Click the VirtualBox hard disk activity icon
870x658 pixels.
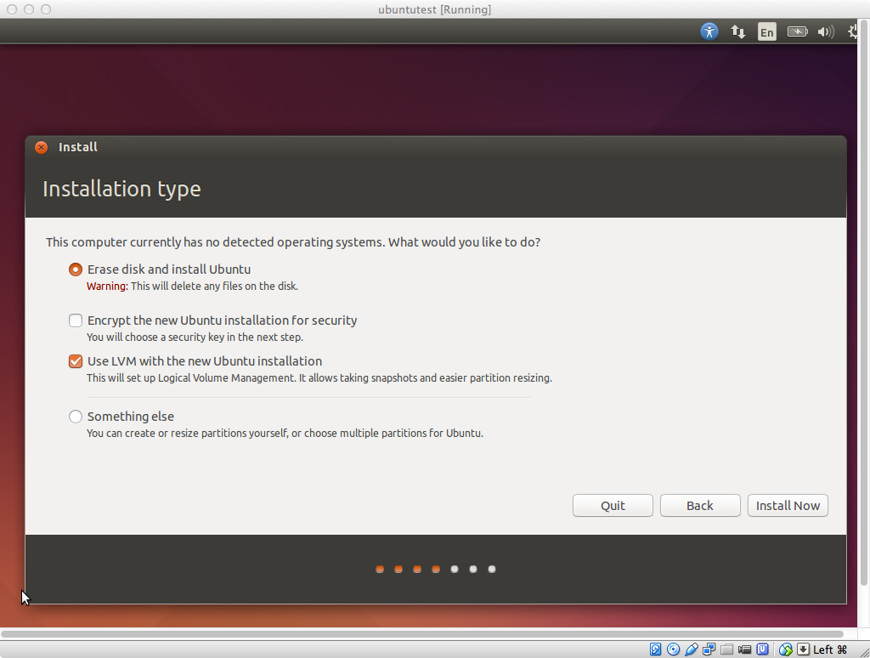(x=655, y=649)
